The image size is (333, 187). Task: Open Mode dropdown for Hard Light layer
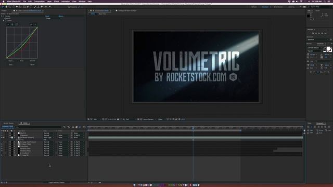49,138
